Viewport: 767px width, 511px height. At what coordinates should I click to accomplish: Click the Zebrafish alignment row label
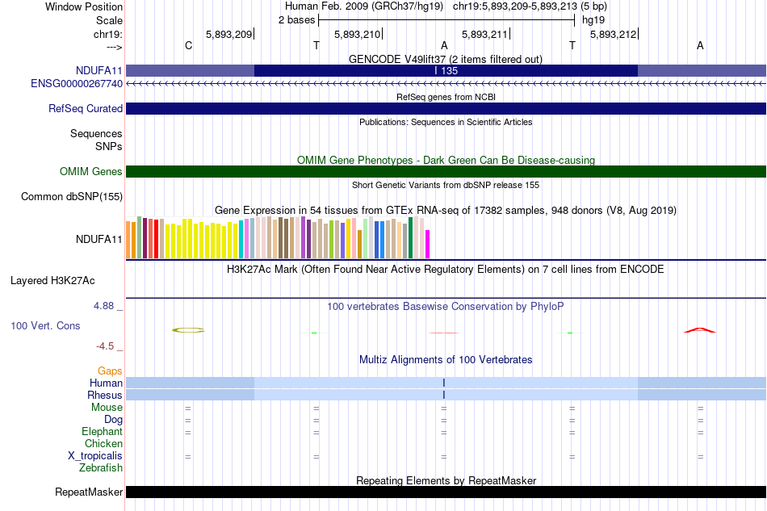(x=101, y=468)
